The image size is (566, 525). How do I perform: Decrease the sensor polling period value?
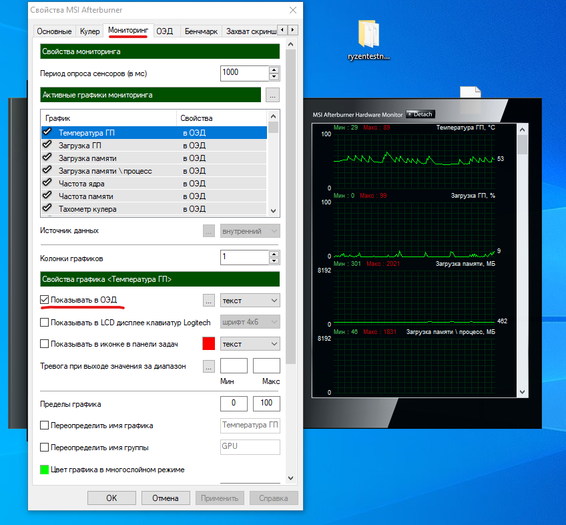(x=274, y=77)
